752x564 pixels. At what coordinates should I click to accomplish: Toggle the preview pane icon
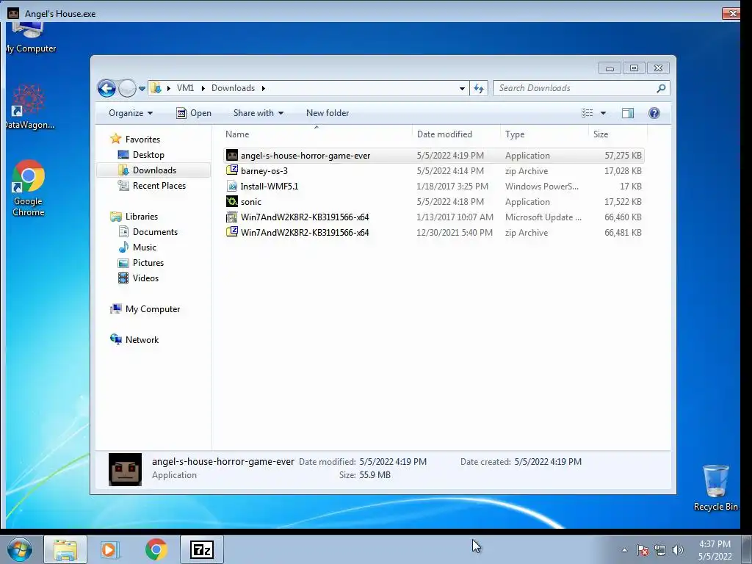click(628, 113)
